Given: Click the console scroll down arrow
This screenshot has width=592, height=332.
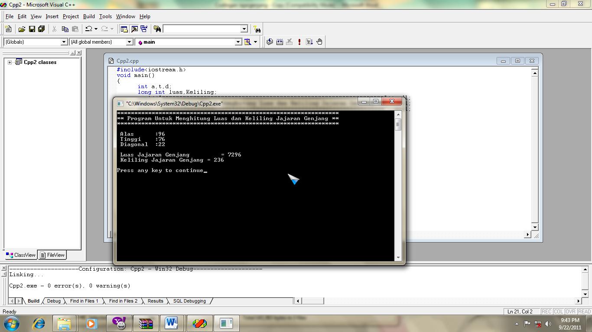Looking at the screenshot, I should (398, 258).
